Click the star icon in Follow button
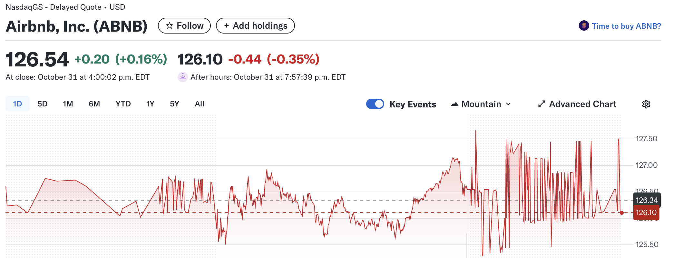Screen dimensions: 673x258 (170, 26)
